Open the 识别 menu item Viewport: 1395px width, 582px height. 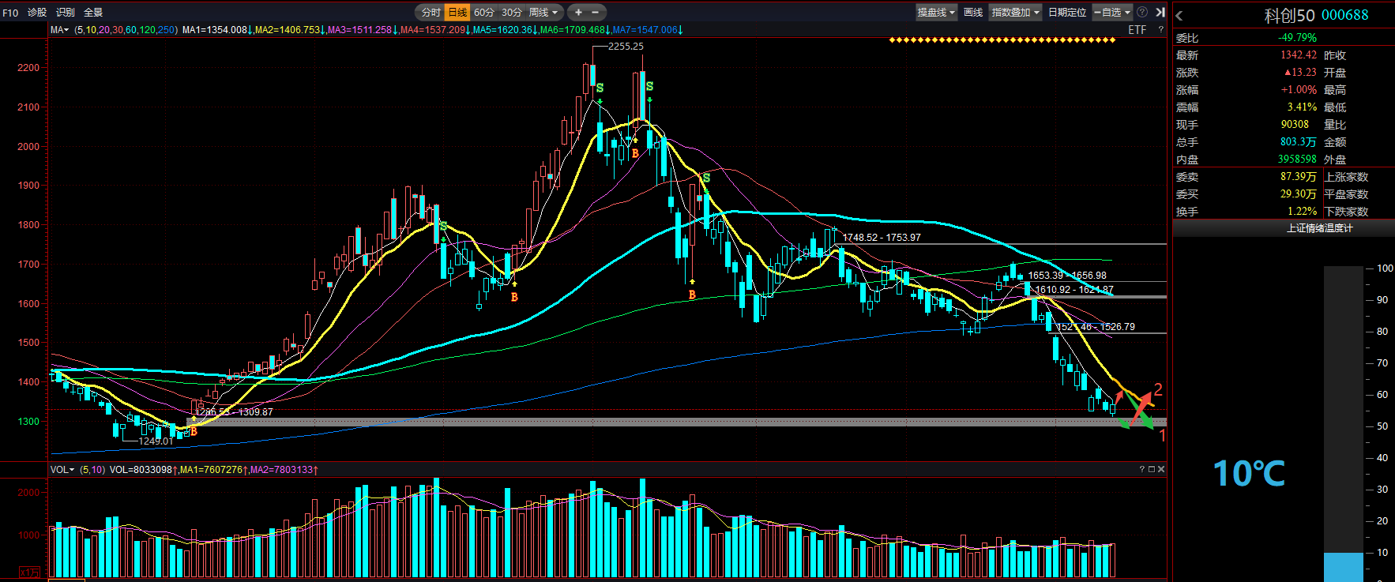pos(66,13)
